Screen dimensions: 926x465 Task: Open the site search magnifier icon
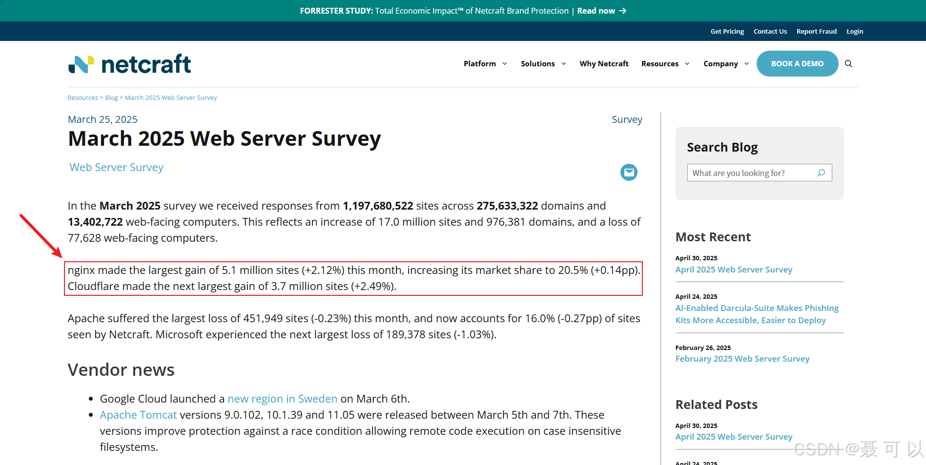(848, 64)
